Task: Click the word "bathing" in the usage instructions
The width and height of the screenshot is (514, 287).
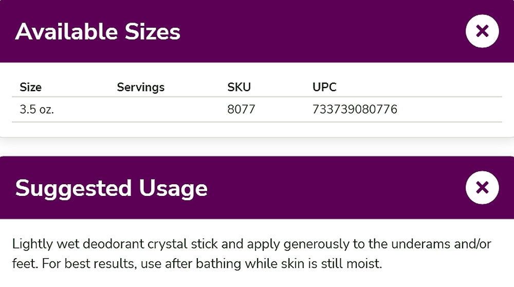Action: [x=221, y=264]
